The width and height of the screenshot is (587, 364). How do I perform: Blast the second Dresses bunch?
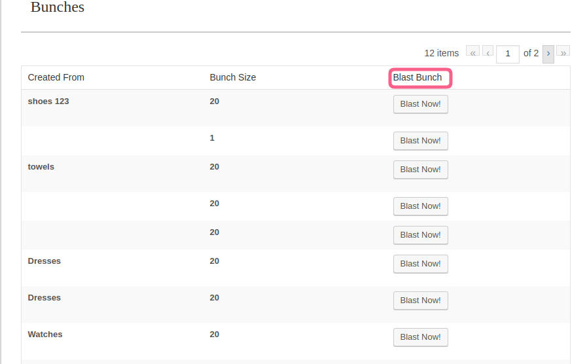coord(420,300)
